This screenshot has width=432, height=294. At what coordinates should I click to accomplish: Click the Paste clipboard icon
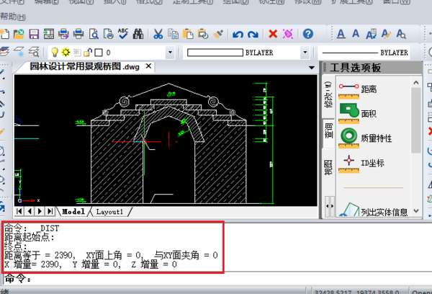coord(188,34)
